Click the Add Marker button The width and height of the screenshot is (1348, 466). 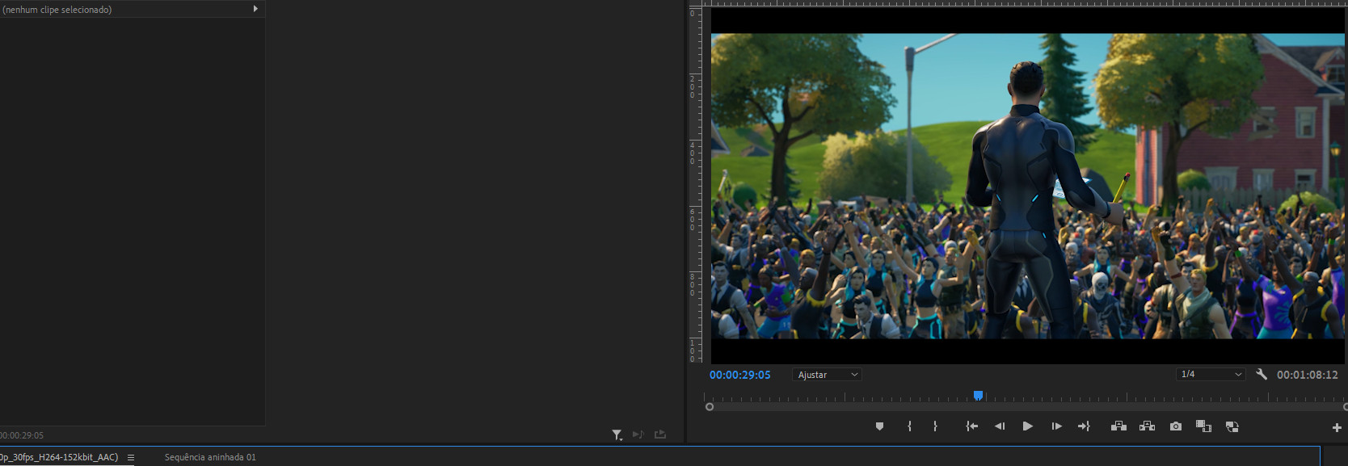click(879, 426)
